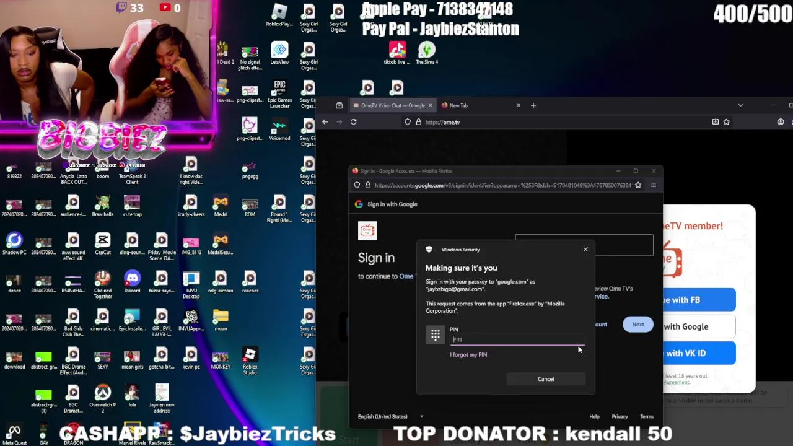Viewport: 793px width, 446px height.
Task: Select the icarly-cheers sound file
Action: [x=191, y=205]
